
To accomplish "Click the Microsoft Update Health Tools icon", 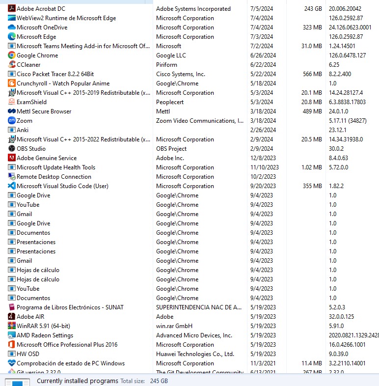I will tap(12, 167).
